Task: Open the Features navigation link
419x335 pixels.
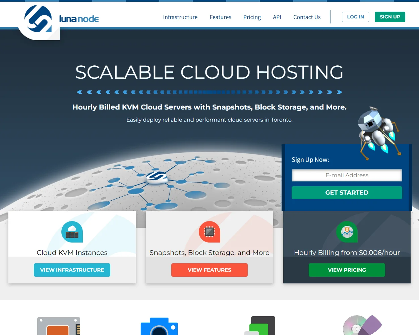Action: click(x=220, y=17)
